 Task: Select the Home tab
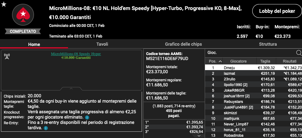click(x=34, y=44)
